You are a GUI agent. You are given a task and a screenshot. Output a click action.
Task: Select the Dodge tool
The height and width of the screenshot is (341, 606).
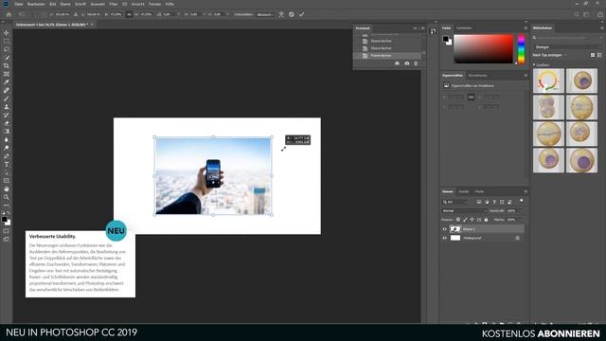click(7, 148)
